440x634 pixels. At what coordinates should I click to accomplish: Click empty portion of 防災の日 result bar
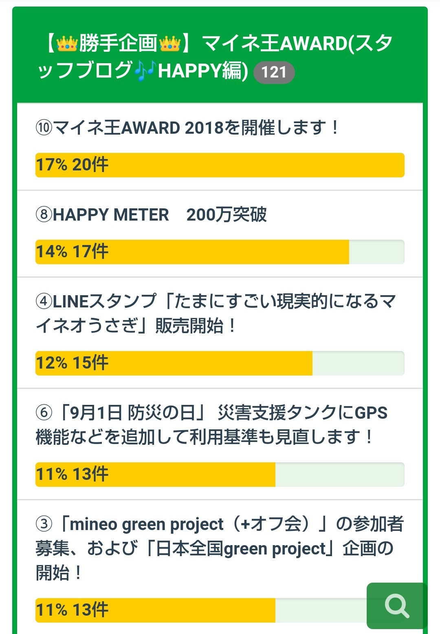(339, 475)
